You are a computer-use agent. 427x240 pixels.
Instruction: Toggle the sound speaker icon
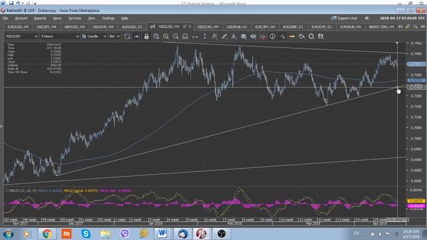pyautogui.click(x=366, y=18)
